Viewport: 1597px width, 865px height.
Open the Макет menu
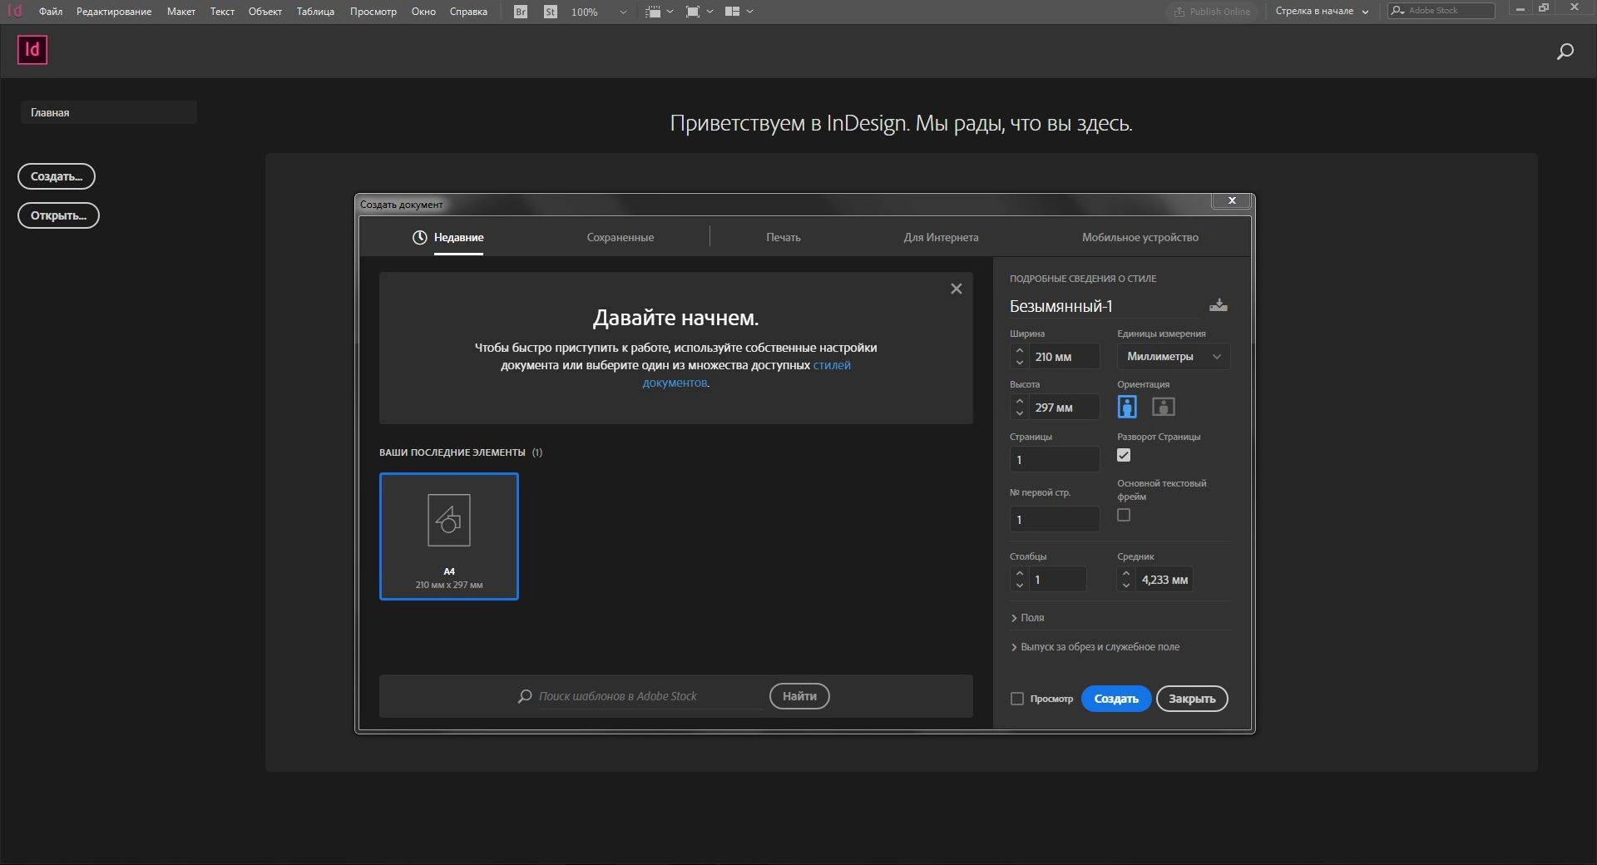181,12
